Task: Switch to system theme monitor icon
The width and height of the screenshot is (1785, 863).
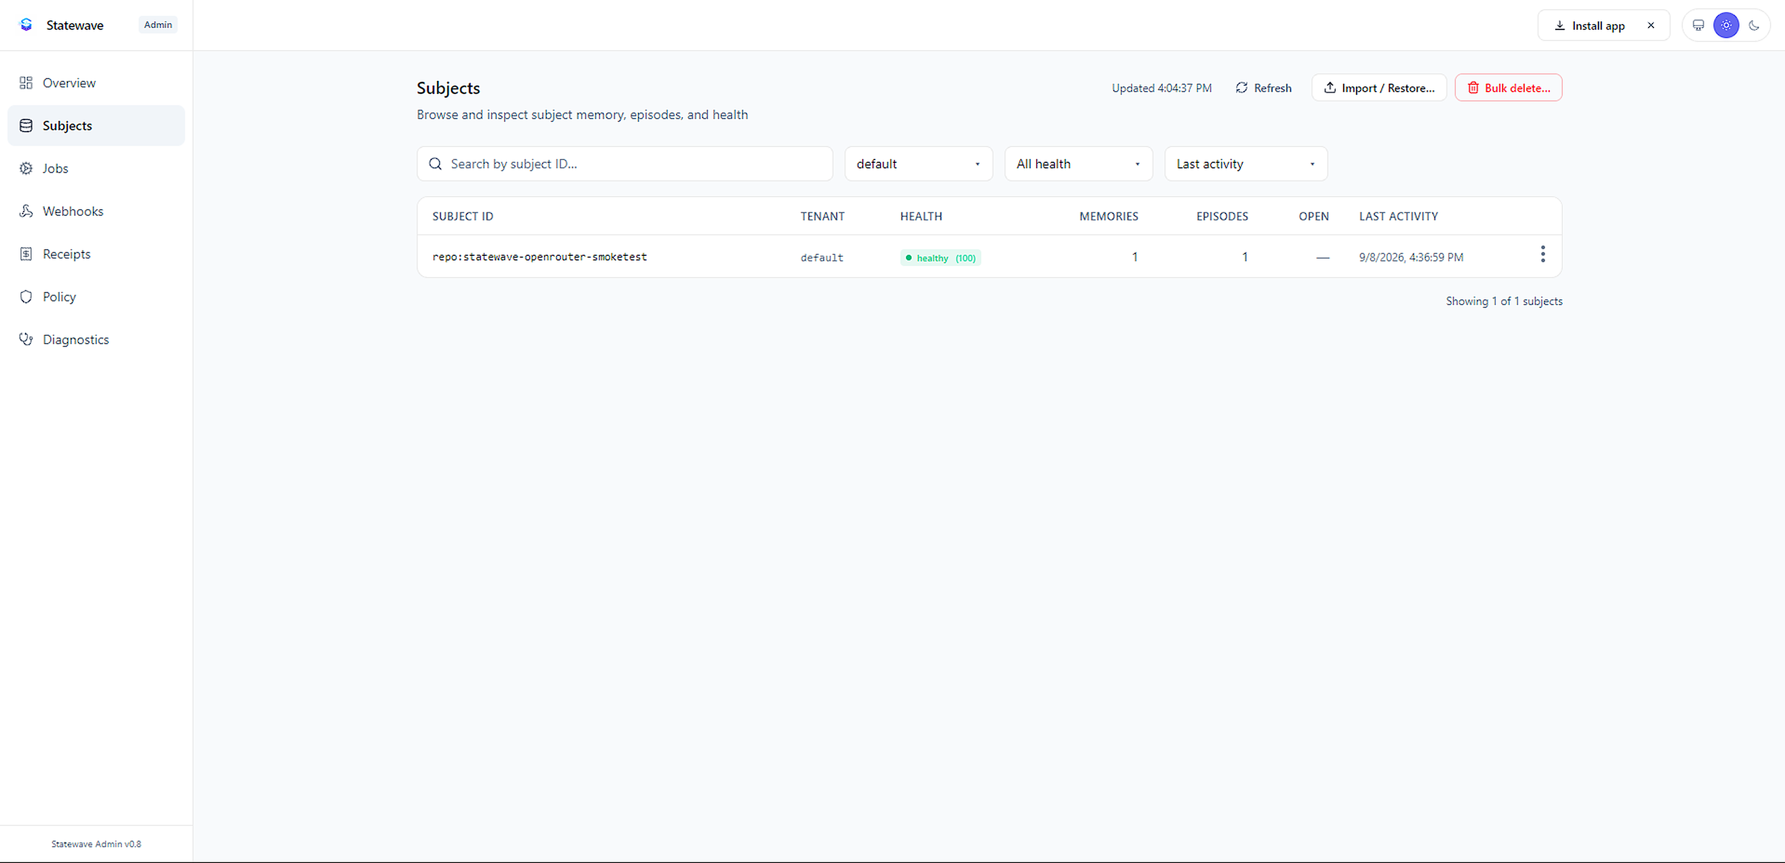Action: (x=1698, y=26)
